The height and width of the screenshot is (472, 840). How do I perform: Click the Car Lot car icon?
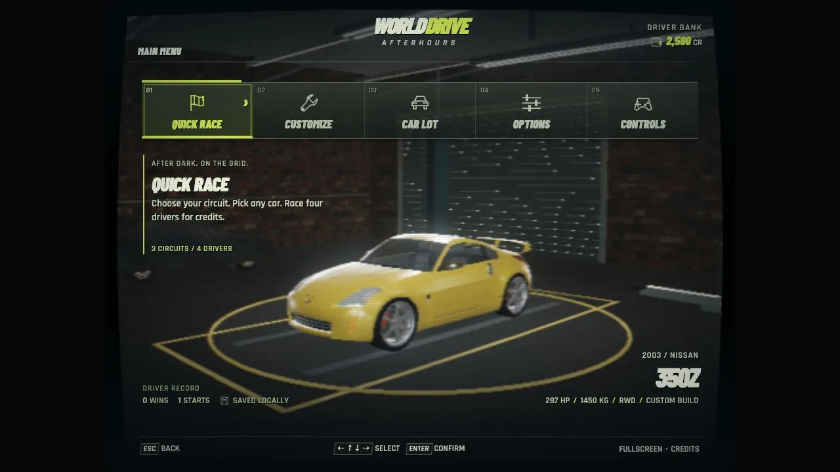(x=420, y=103)
